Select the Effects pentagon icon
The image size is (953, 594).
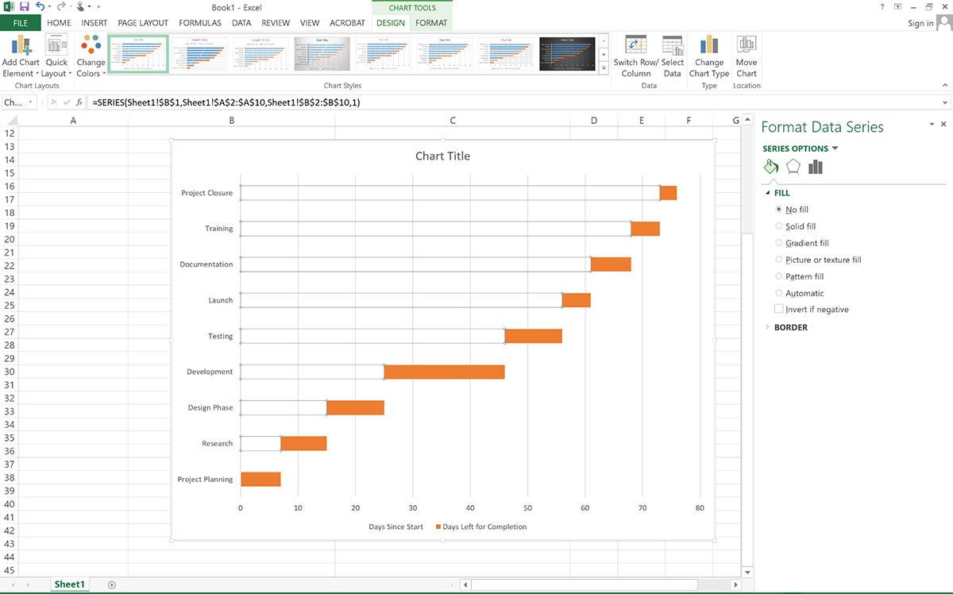click(x=793, y=167)
